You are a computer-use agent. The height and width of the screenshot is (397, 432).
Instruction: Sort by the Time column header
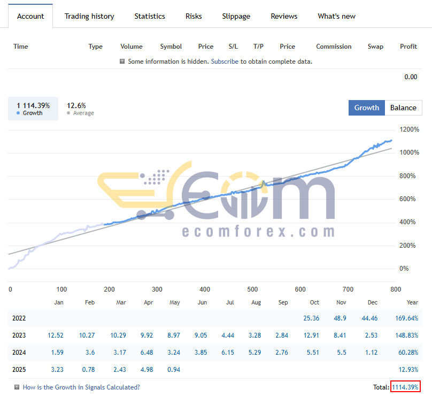[x=21, y=47]
